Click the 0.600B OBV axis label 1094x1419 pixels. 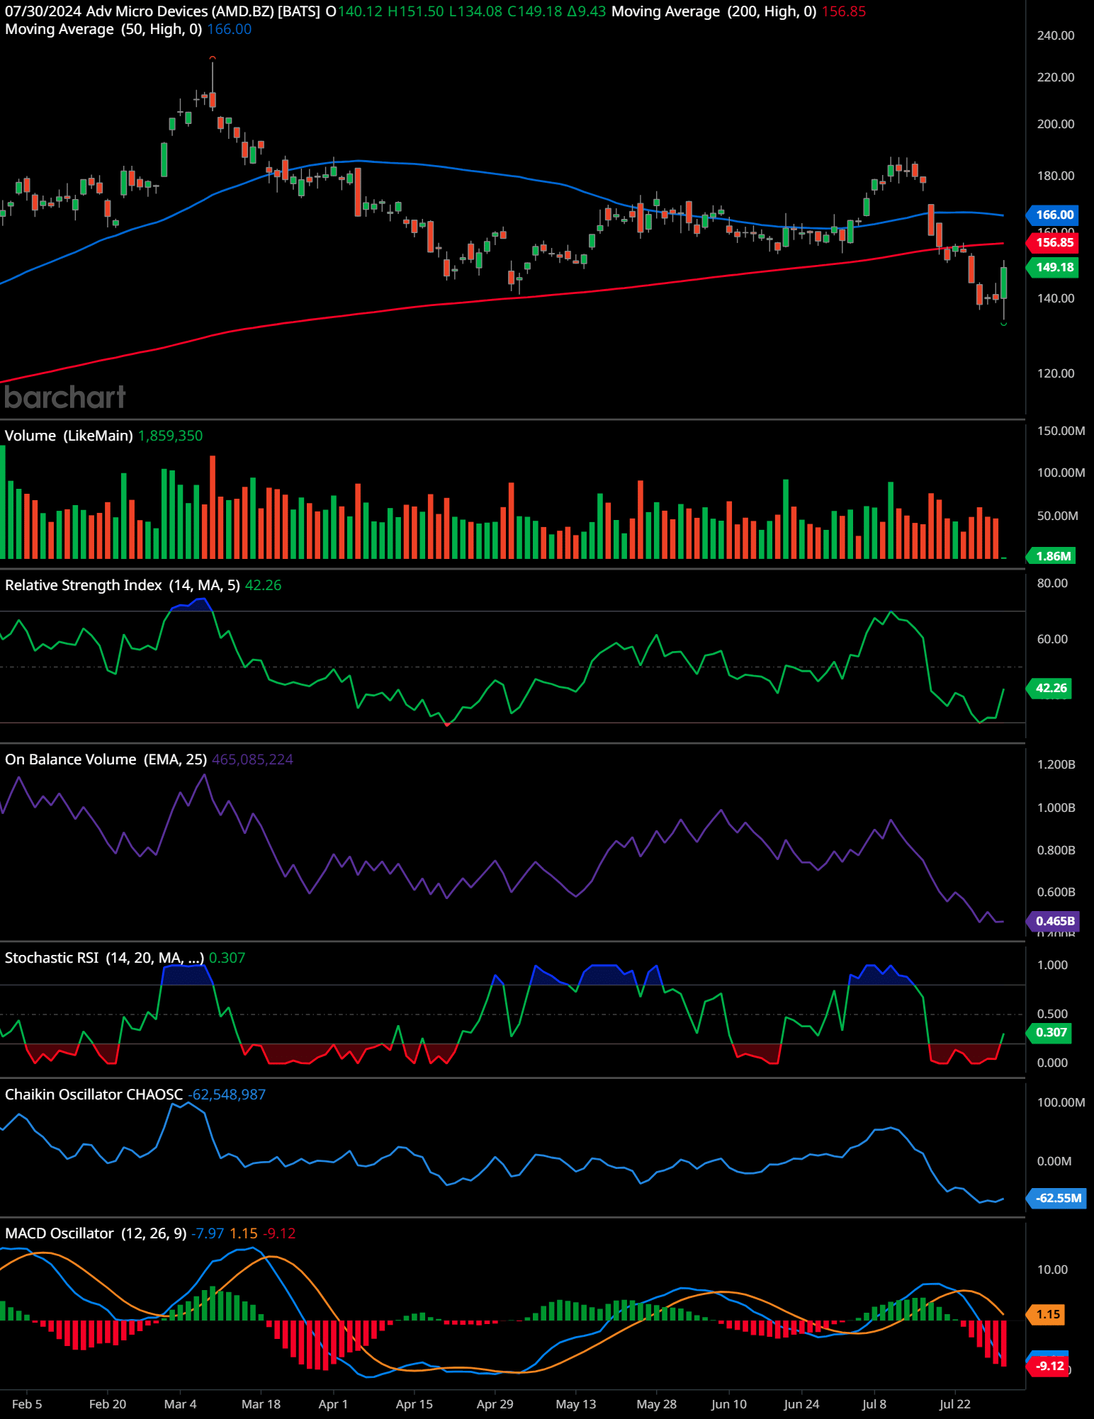[x=1056, y=892]
